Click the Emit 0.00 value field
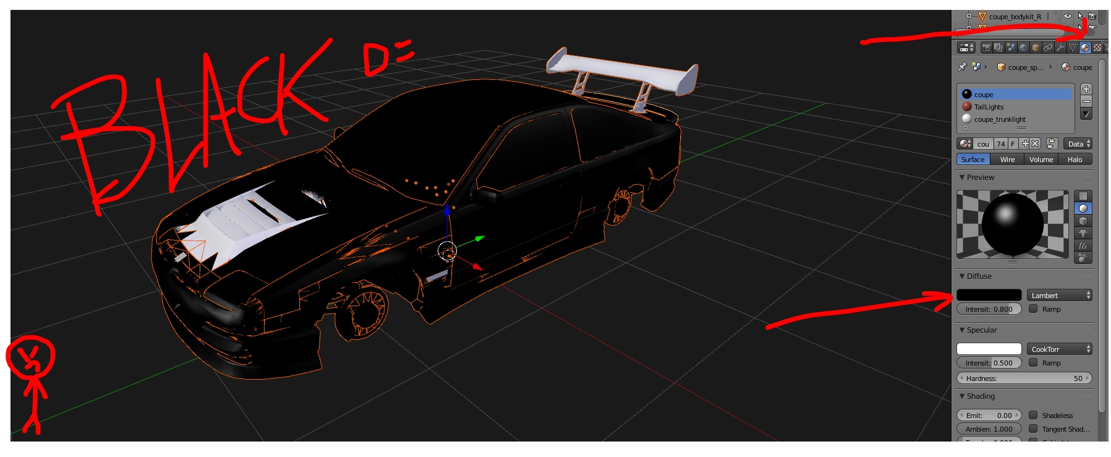This screenshot has height=457, width=1111. pyautogui.click(x=989, y=415)
